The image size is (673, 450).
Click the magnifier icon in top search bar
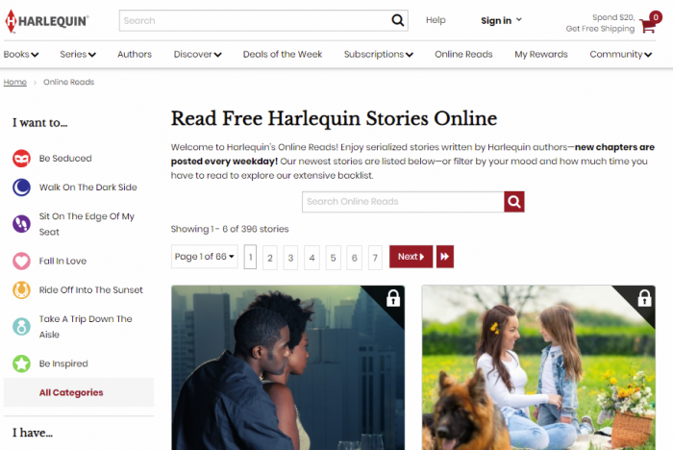pos(397,20)
